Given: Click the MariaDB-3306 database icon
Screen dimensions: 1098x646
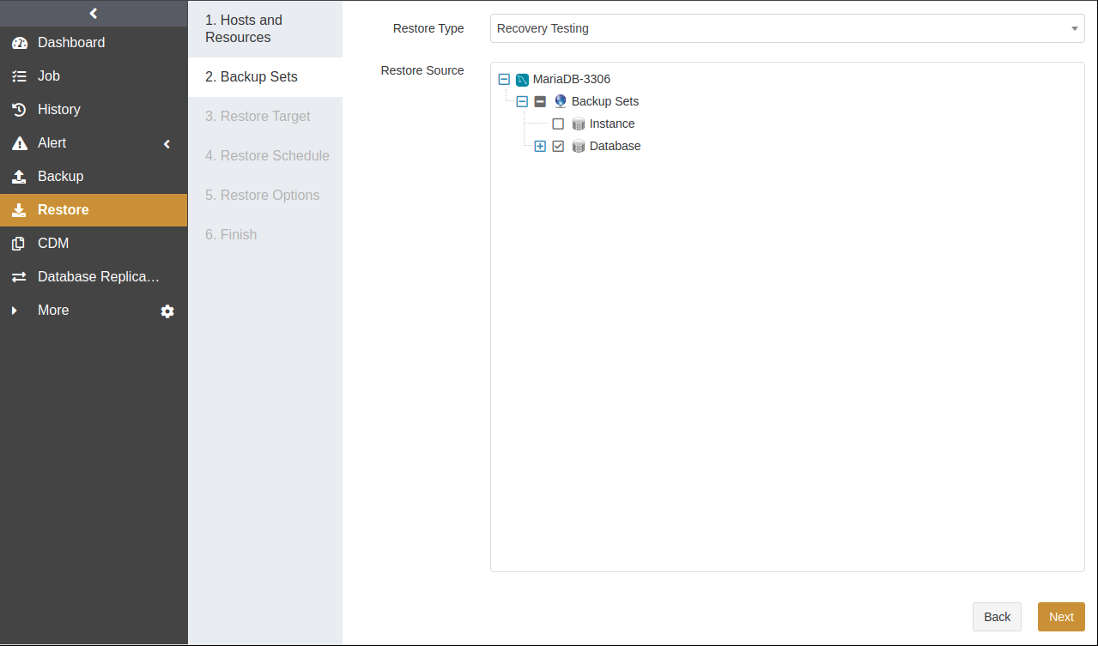Looking at the screenshot, I should 522,80.
